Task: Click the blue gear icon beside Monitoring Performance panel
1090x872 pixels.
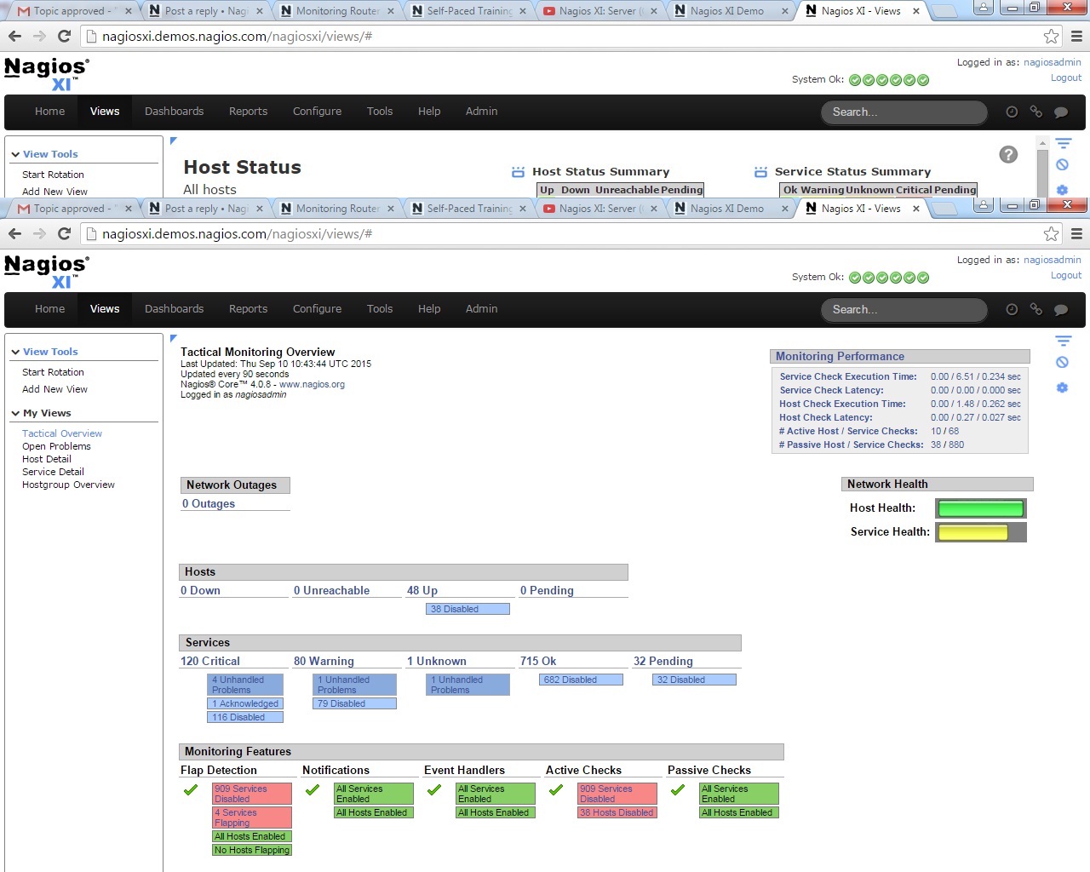Action: pos(1062,387)
